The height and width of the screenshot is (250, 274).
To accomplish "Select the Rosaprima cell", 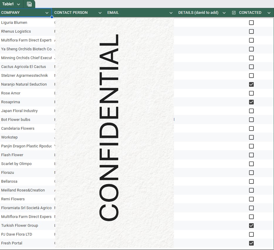I will [26, 102].
